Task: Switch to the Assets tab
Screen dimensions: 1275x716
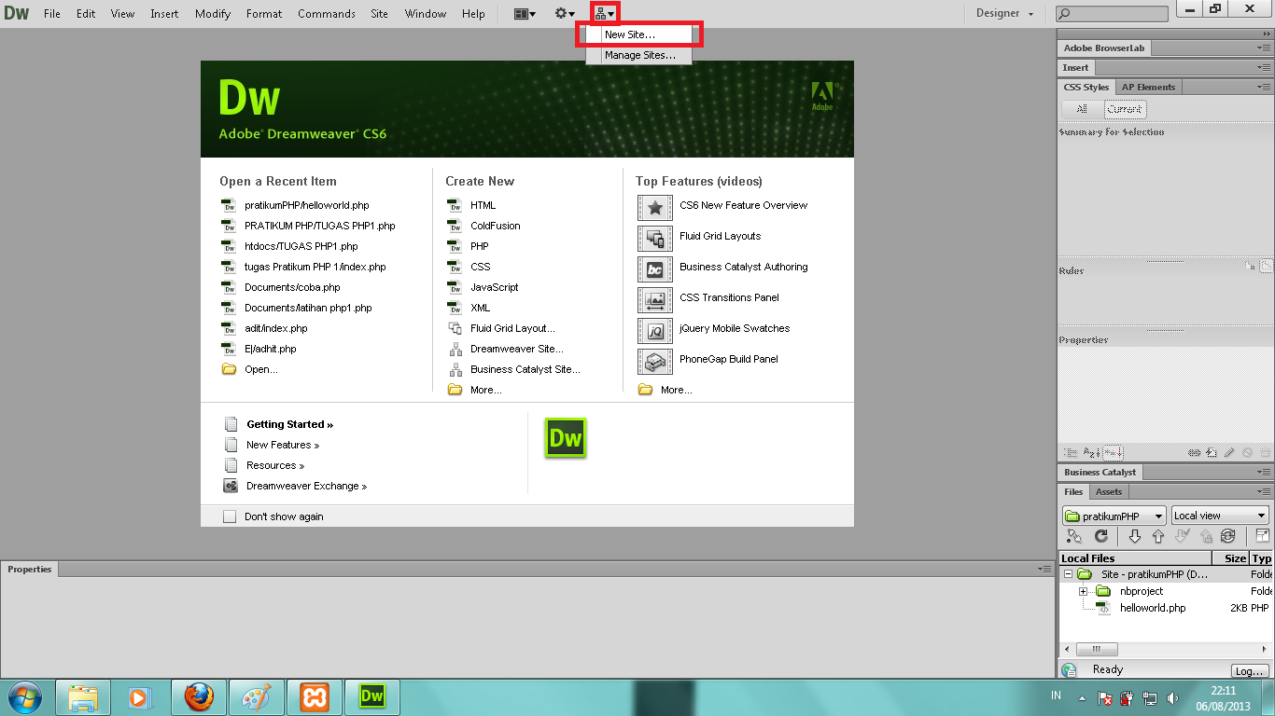Action: (1109, 491)
